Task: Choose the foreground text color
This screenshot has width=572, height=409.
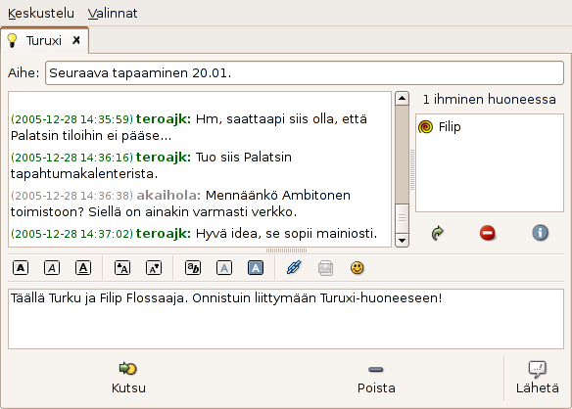Action: [224, 268]
